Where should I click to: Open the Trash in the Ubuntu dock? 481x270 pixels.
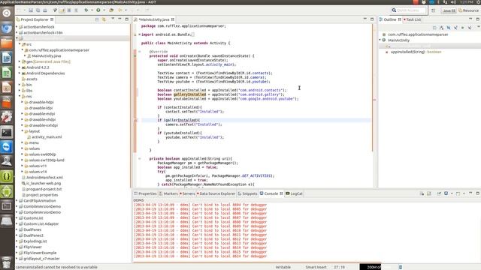pyautogui.click(x=7, y=262)
